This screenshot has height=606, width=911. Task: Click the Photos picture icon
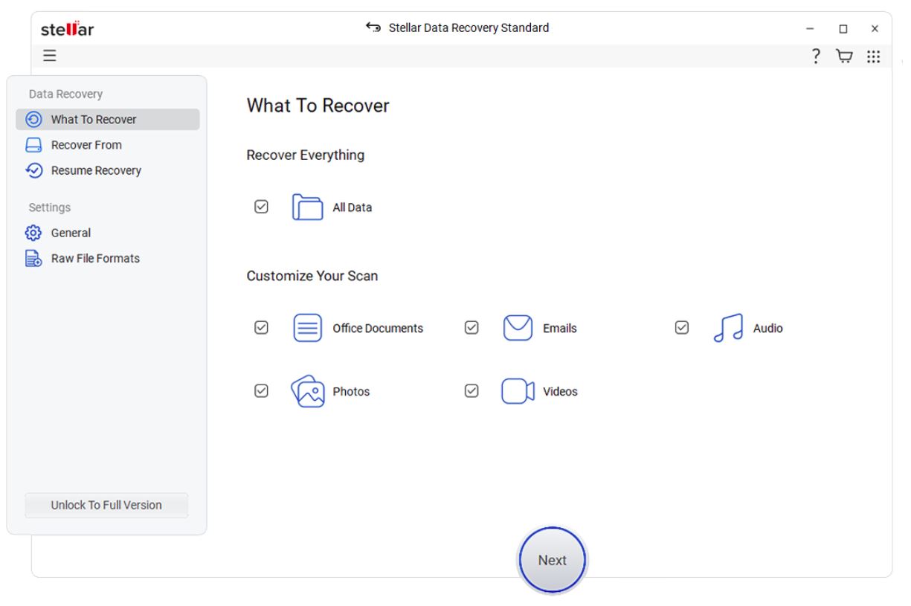[307, 391]
